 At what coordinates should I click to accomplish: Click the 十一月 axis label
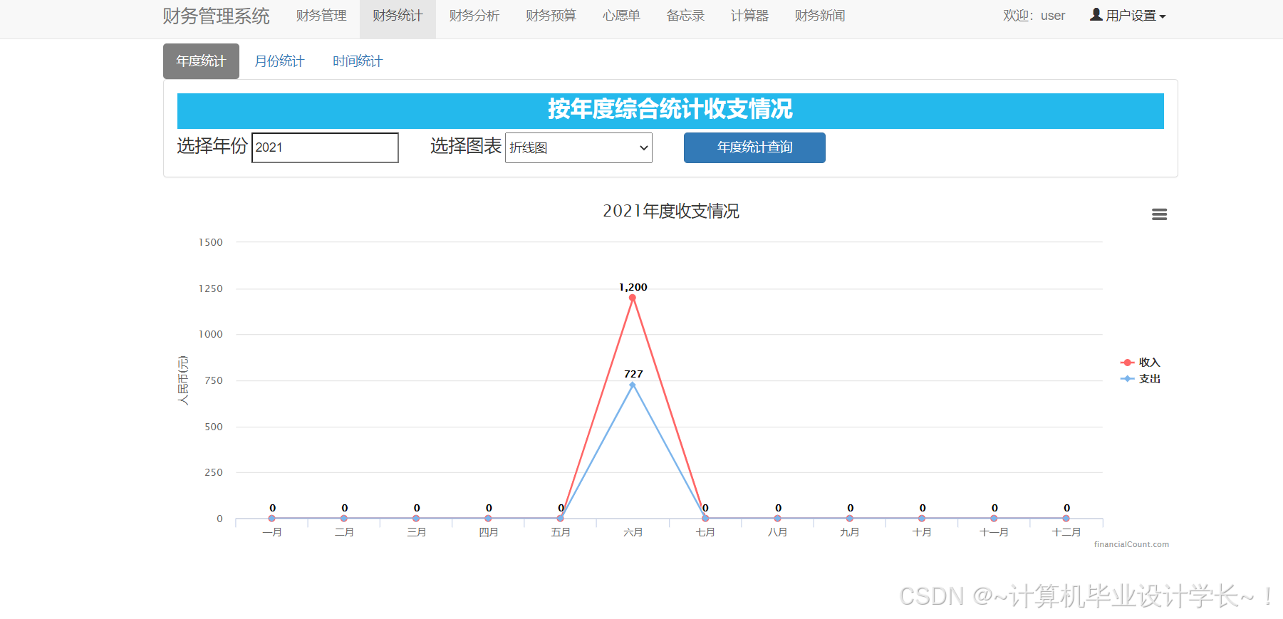click(994, 532)
